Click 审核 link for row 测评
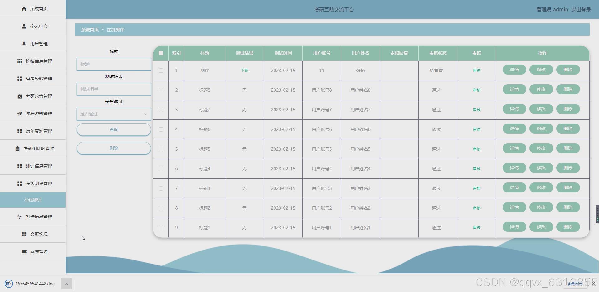Viewport: 599px width, 292px height. click(x=476, y=71)
